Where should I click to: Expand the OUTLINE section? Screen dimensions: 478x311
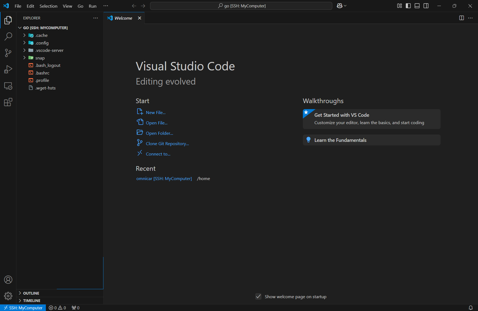31,293
